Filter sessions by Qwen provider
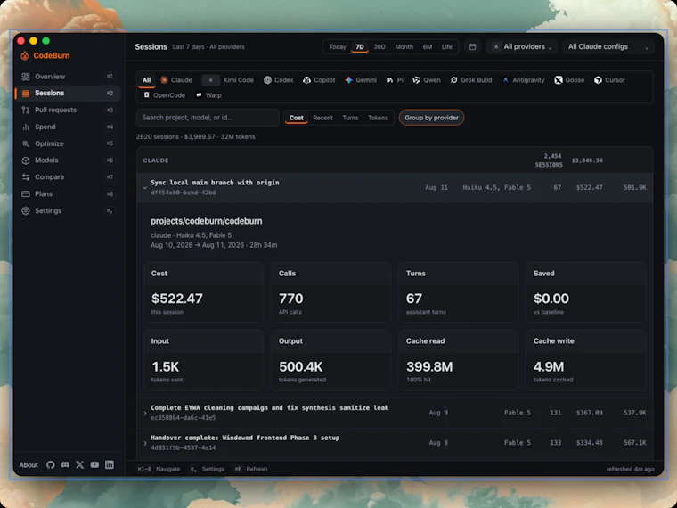The width and height of the screenshot is (677, 508). coord(427,80)
